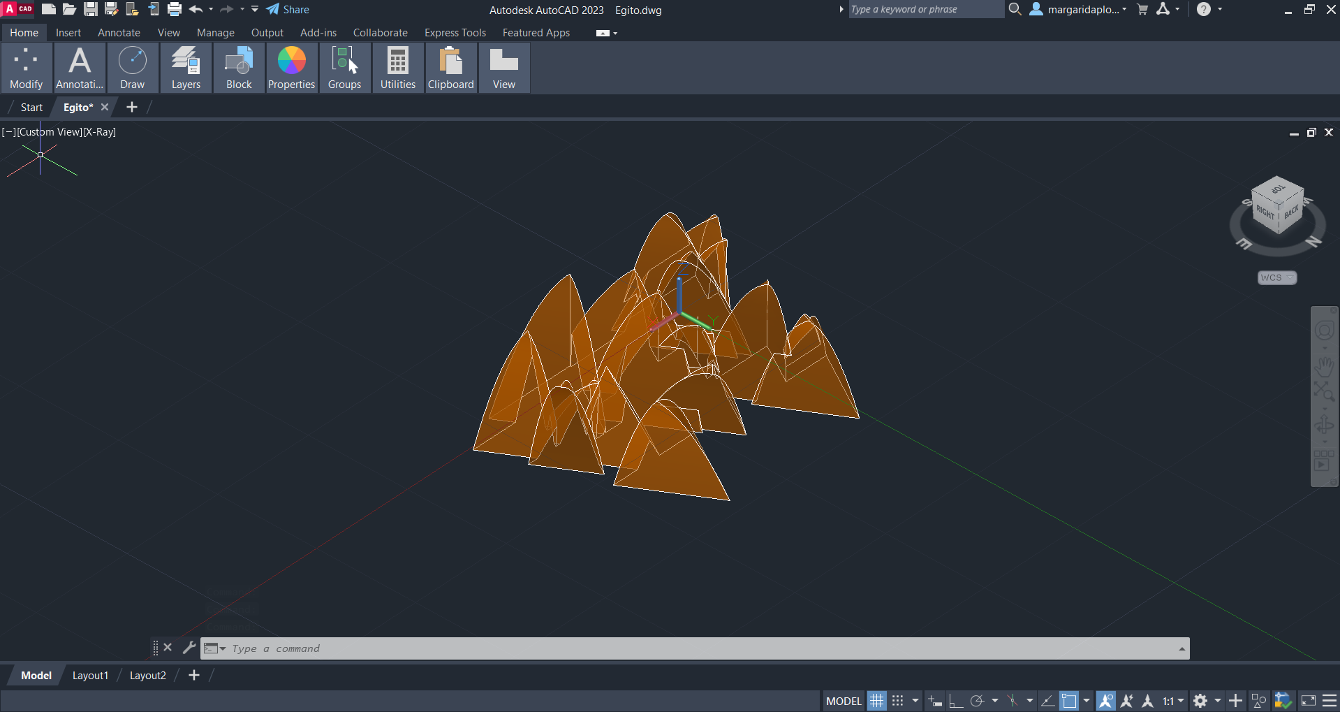Open the Layers ribbon panel
Viewport: 1340px width, 712px height.
pyautogui.click(x=186, y=68)
